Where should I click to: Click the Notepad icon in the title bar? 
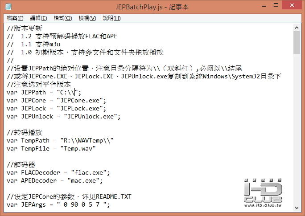pos(8,7)
